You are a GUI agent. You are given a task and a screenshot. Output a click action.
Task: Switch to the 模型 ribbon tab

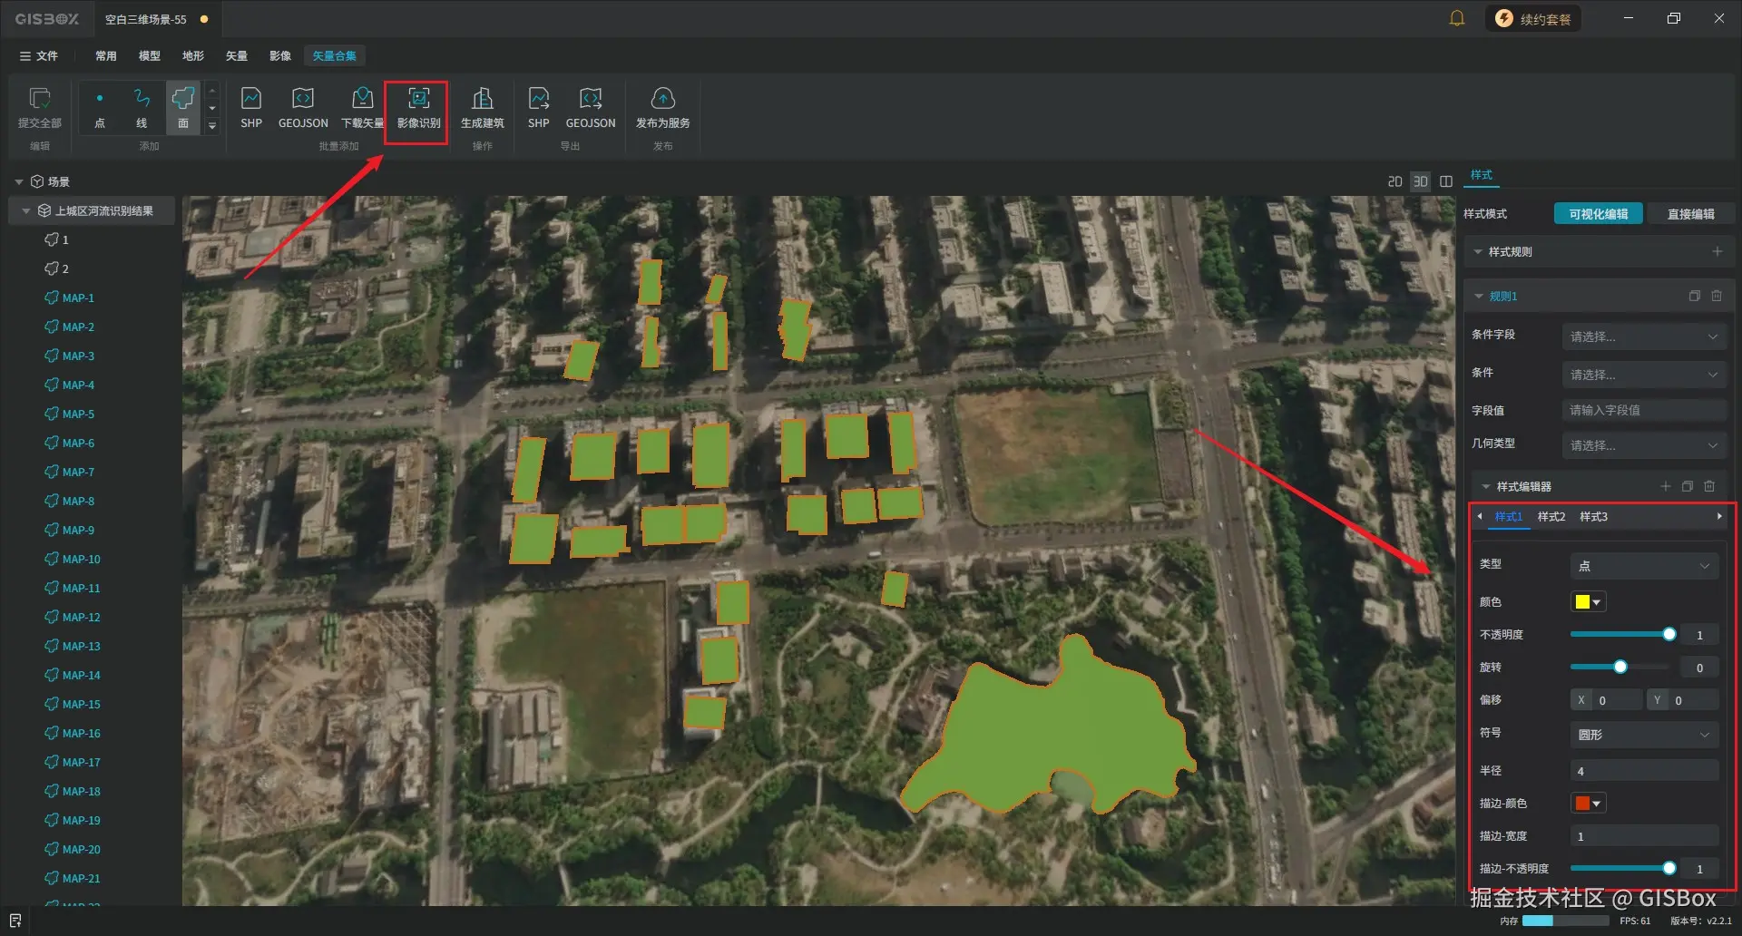tap(150, 55)
